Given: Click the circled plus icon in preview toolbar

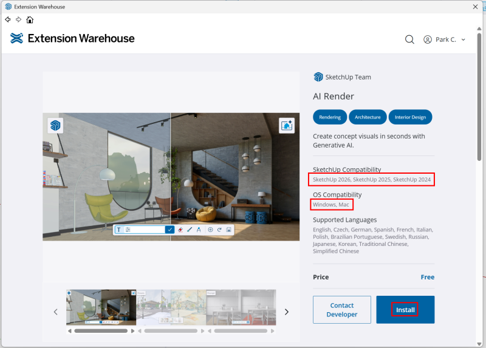Looking at the screenshot, I should [x=210, y=230].
